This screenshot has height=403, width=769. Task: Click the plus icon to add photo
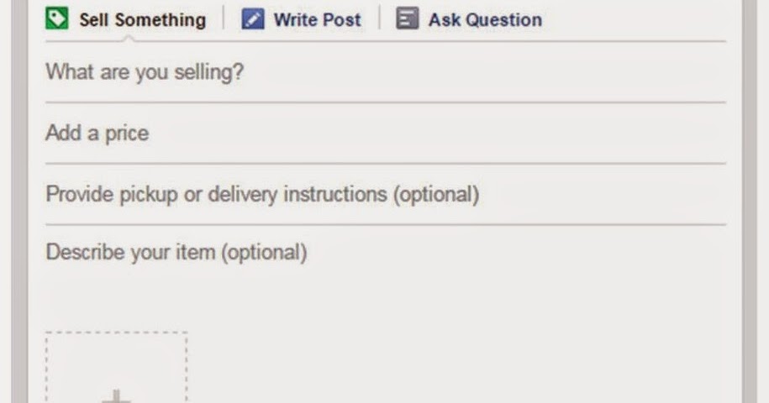point(116,396)
